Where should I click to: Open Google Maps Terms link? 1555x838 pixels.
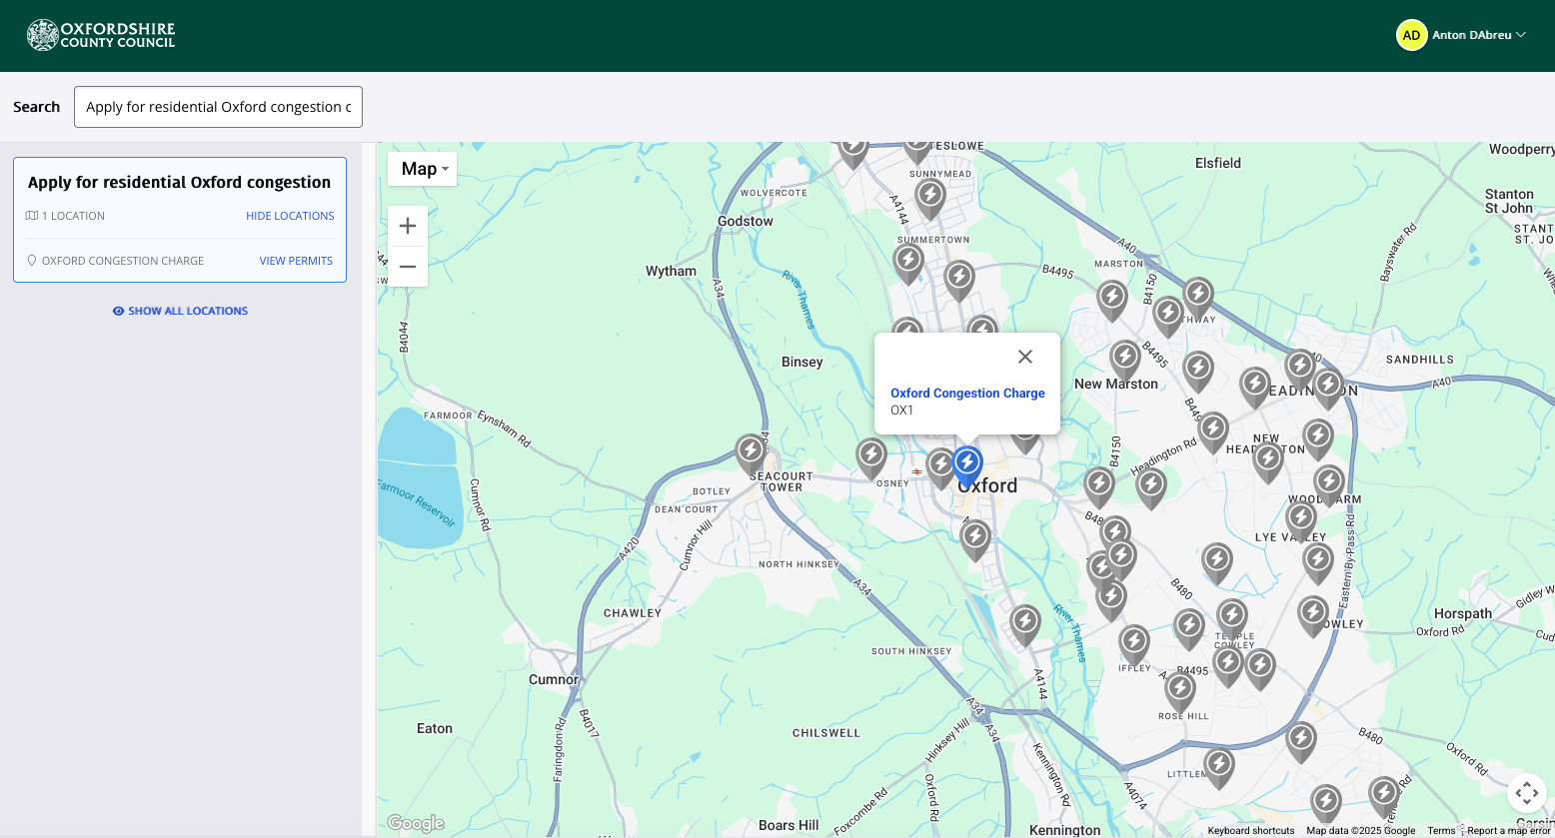coord(1441,831)
